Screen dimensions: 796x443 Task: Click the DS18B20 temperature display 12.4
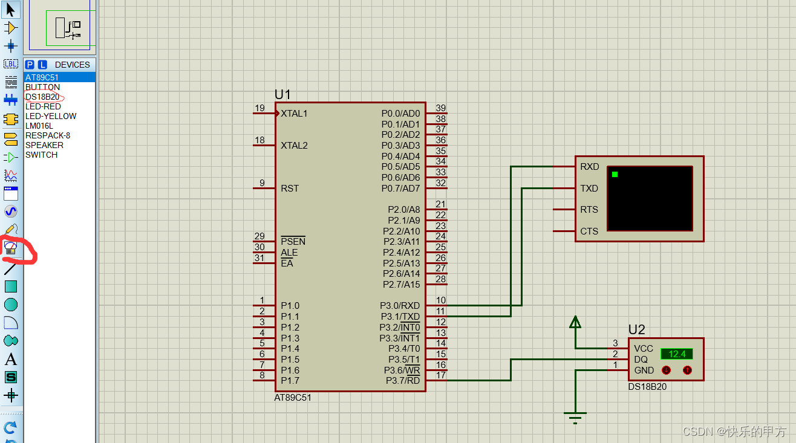pos(677,354)
